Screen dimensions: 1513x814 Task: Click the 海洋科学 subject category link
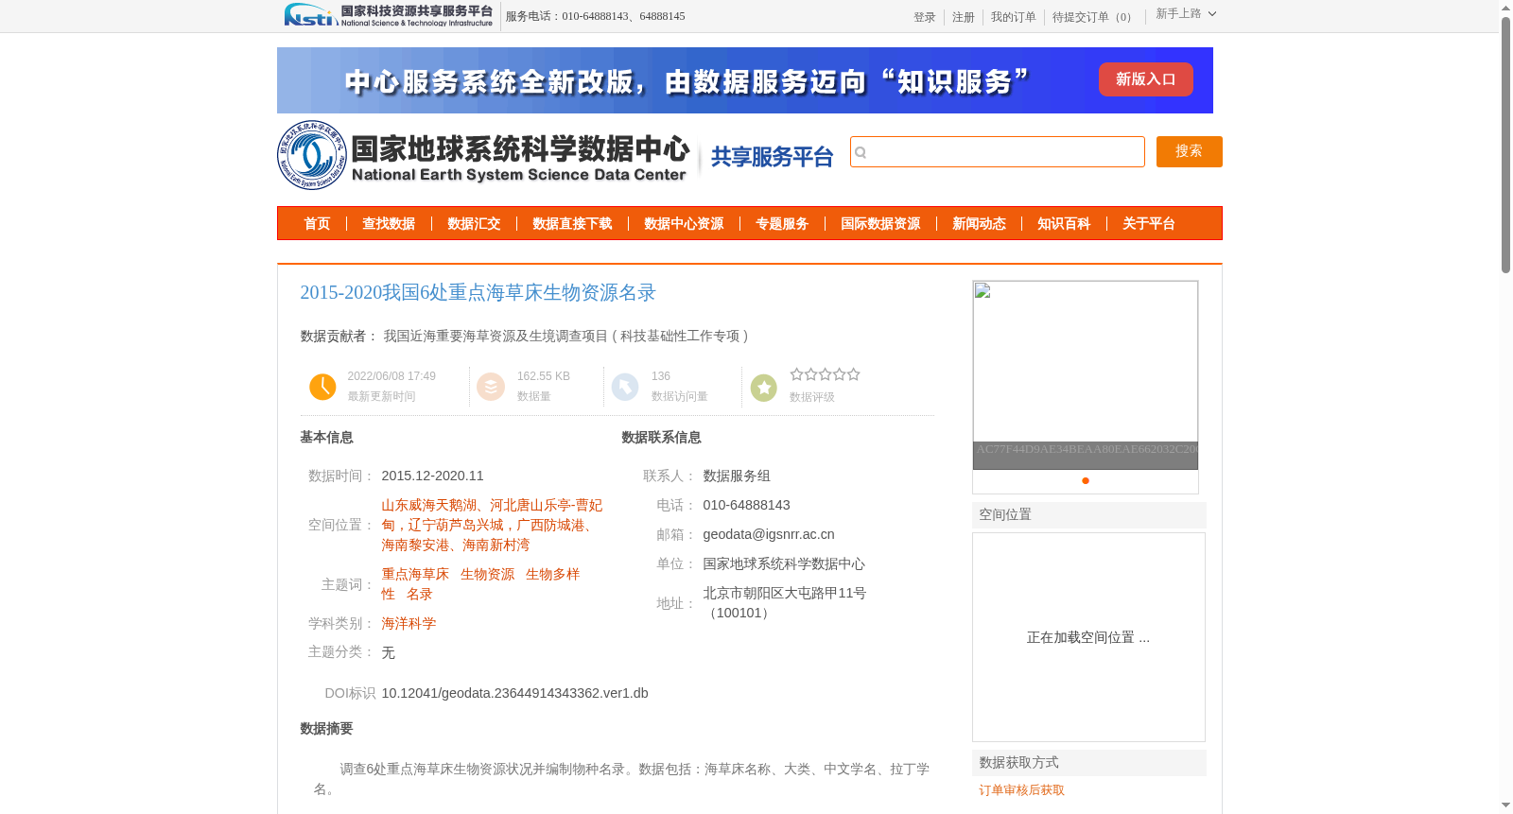click(x=409, y=623)
